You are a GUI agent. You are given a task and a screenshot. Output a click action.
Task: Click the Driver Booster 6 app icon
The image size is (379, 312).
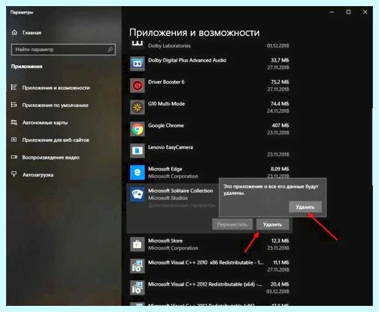(x=138, y=85)
